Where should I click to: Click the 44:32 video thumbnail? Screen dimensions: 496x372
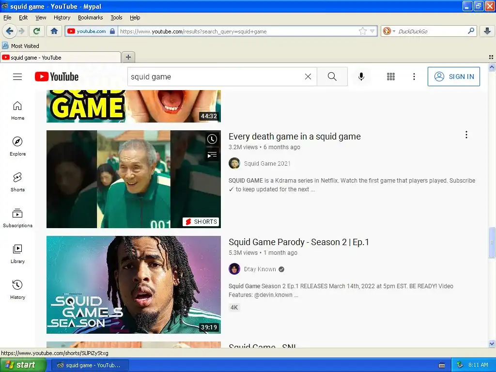point(134,106)
